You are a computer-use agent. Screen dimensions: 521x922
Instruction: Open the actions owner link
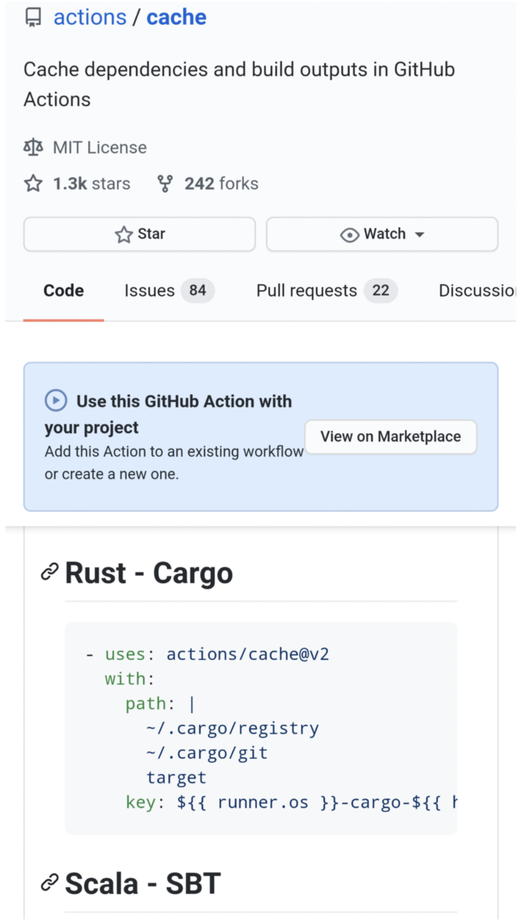point(90,17)
